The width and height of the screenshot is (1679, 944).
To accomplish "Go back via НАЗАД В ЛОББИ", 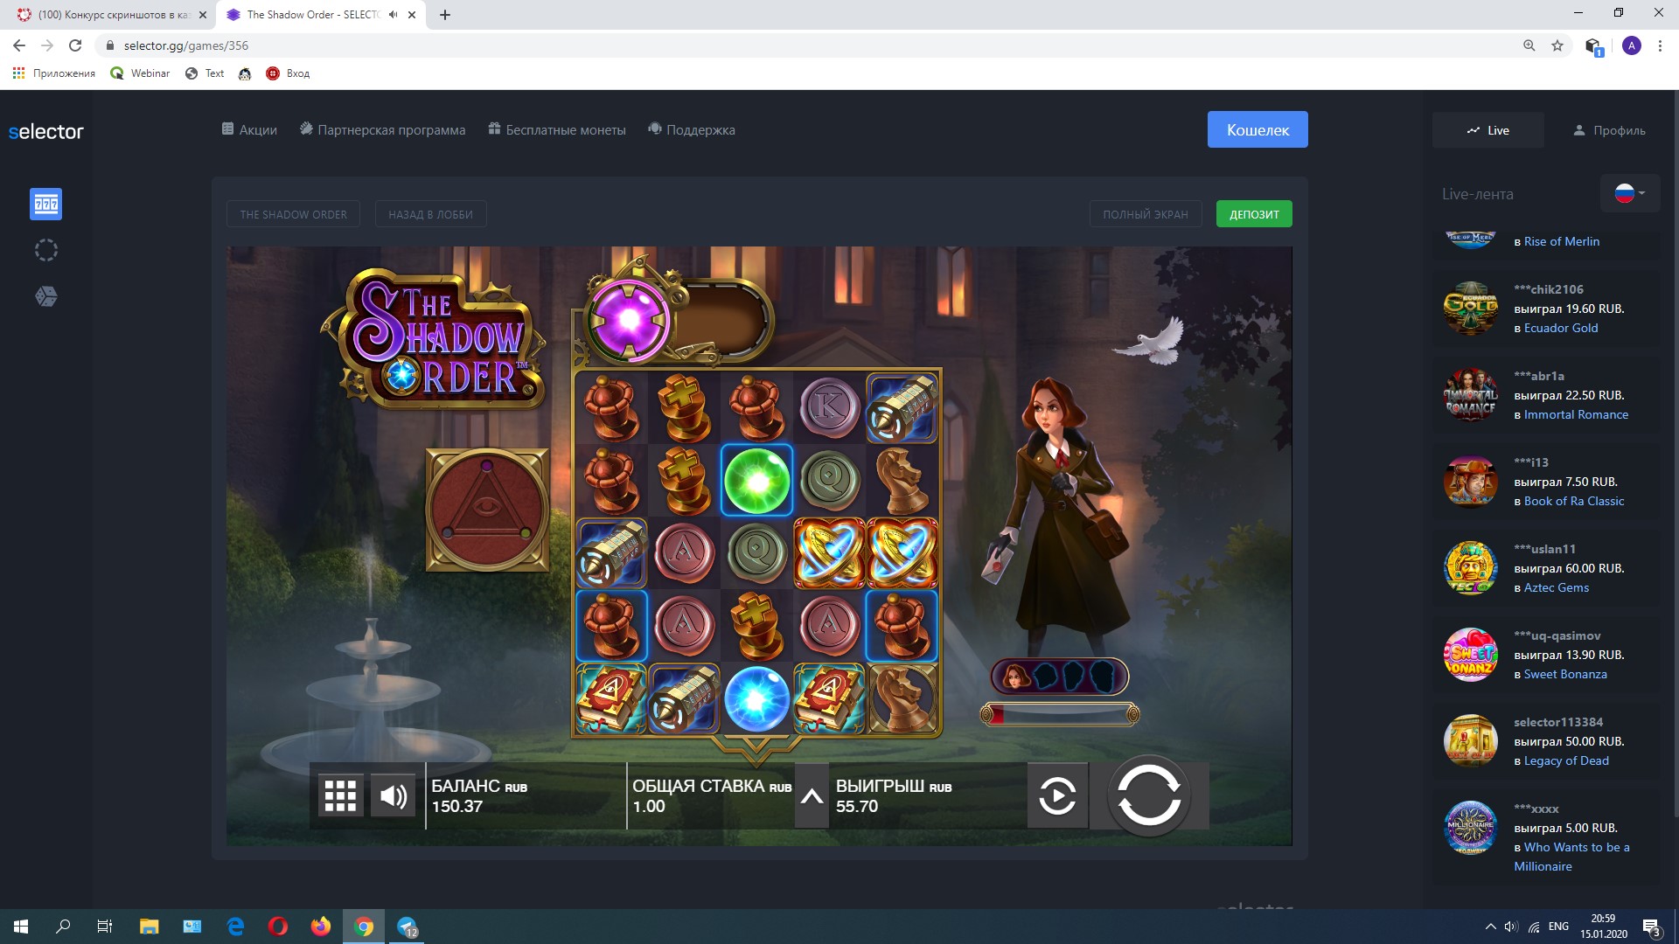I will pyautogui.click(x=430, y=214).
